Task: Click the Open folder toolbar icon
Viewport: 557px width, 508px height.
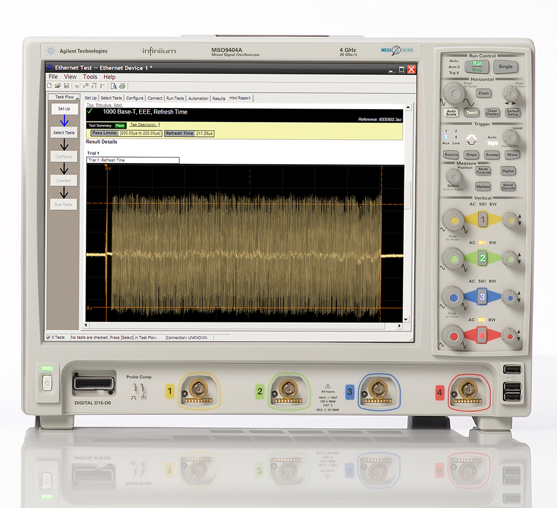Action: click(x=57, y=86)
